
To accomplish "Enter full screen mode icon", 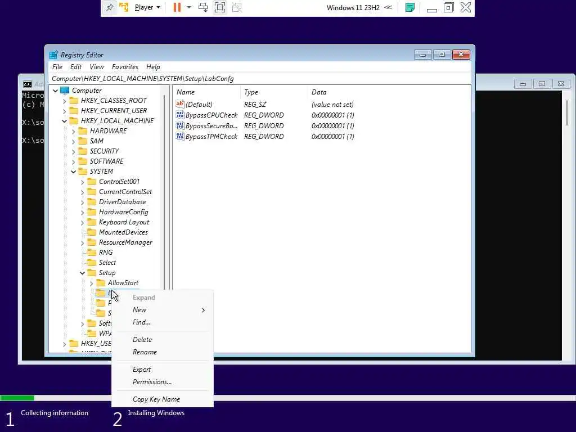I will (220, 7).
